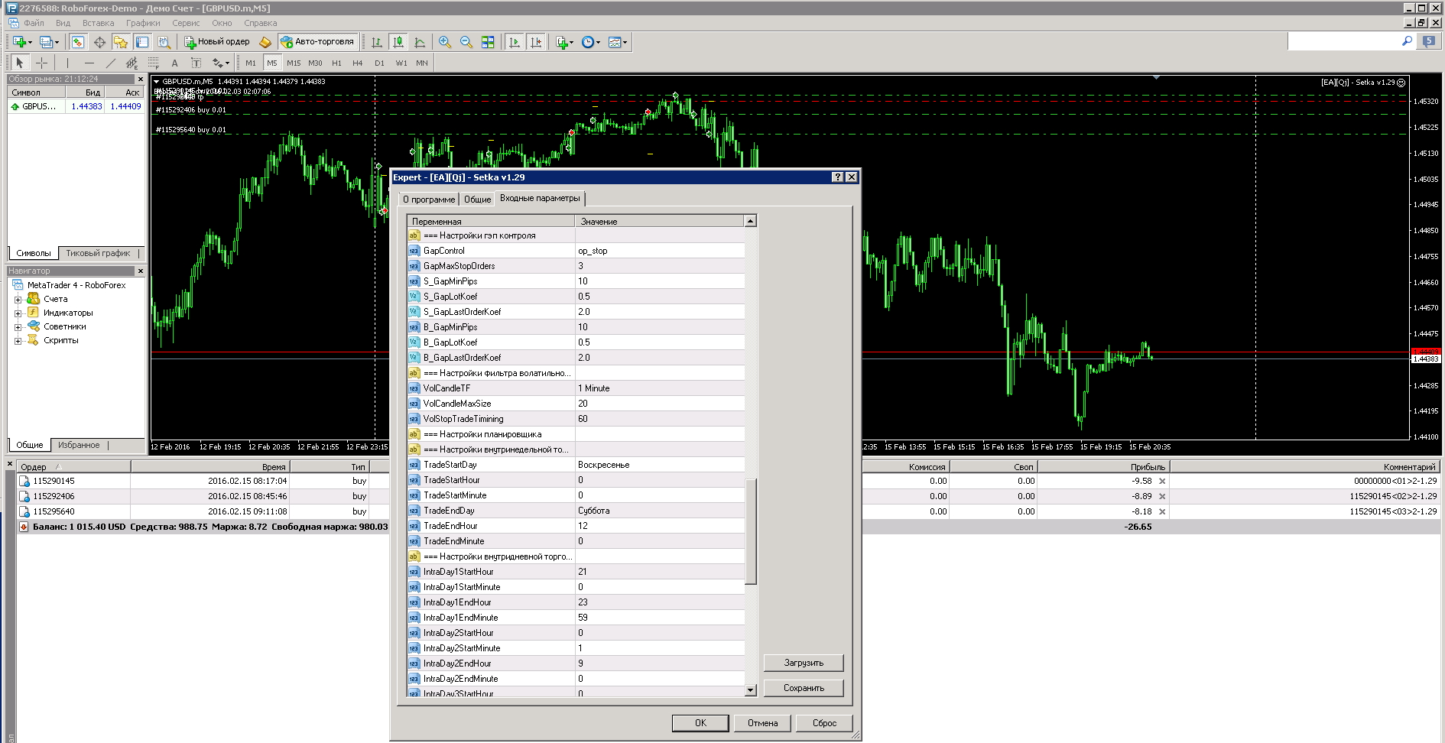This screenshot has height=743, width=1445.
Task: Switch timeframe to M1
Action: (251, 63)
